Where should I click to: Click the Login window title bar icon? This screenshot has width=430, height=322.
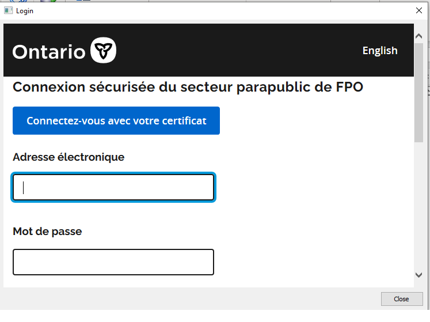coord(9,10)
